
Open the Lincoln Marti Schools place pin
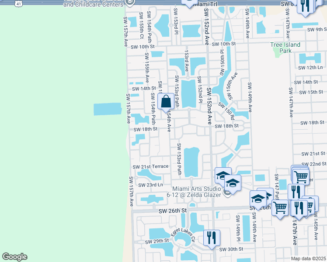[x=130, y=3]
